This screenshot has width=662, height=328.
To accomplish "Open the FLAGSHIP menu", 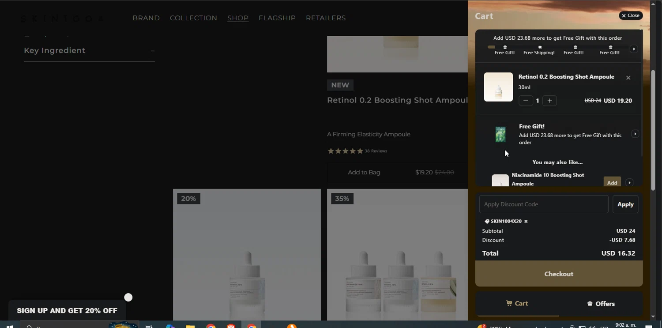I will [277, 18].
